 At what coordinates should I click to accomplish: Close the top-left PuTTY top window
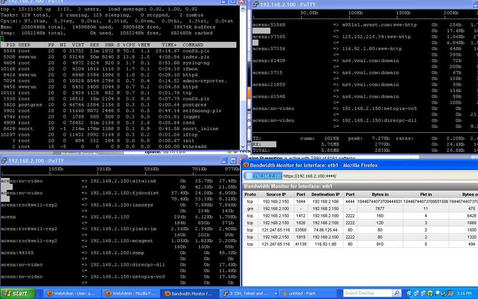(241, 3)
